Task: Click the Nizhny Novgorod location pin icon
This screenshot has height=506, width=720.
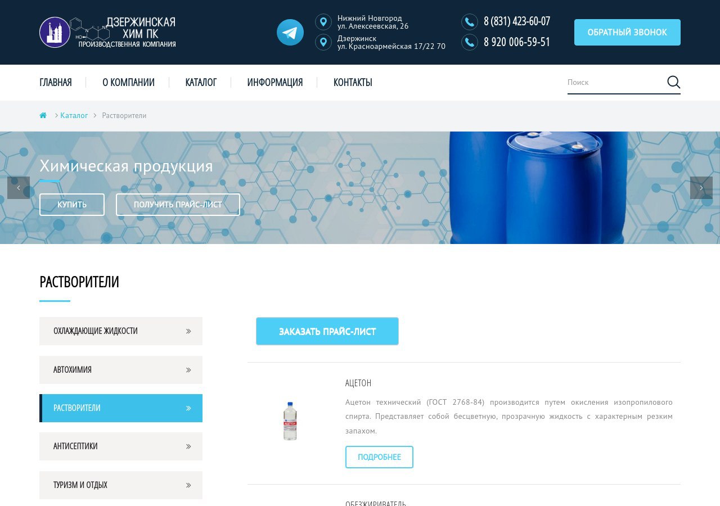Action: pos(323,22)
